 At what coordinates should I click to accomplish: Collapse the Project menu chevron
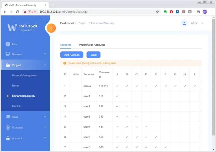[x=45, y=65]
